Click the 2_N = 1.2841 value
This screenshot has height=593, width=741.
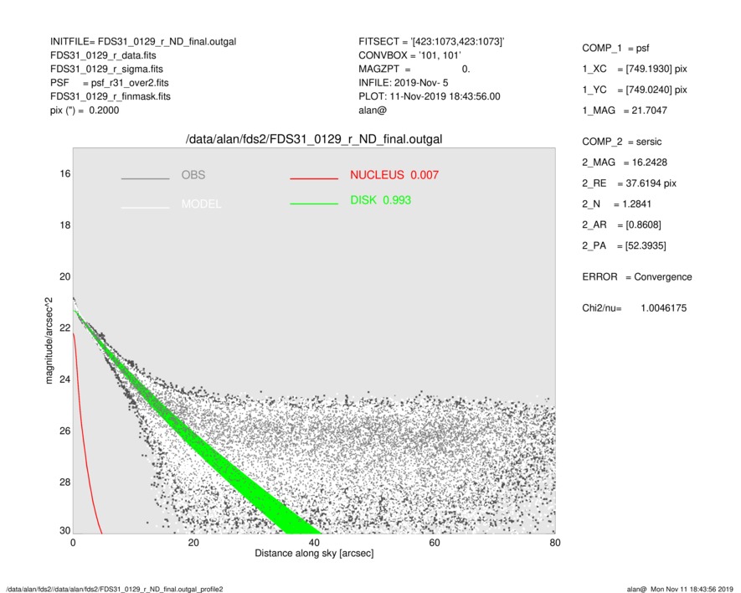[x=617, y=204]
